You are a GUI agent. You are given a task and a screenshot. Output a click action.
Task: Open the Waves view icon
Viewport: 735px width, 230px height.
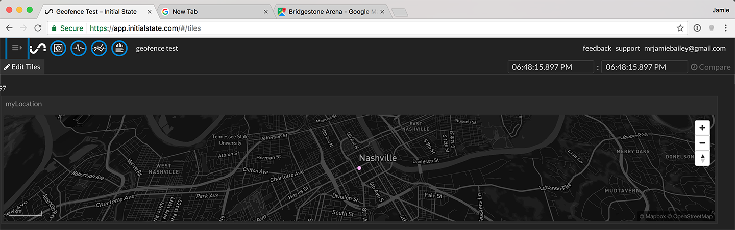79,48
